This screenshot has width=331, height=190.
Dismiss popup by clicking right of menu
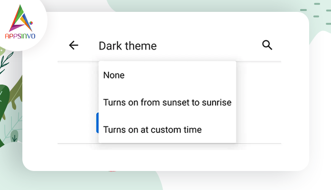point(259,102)
